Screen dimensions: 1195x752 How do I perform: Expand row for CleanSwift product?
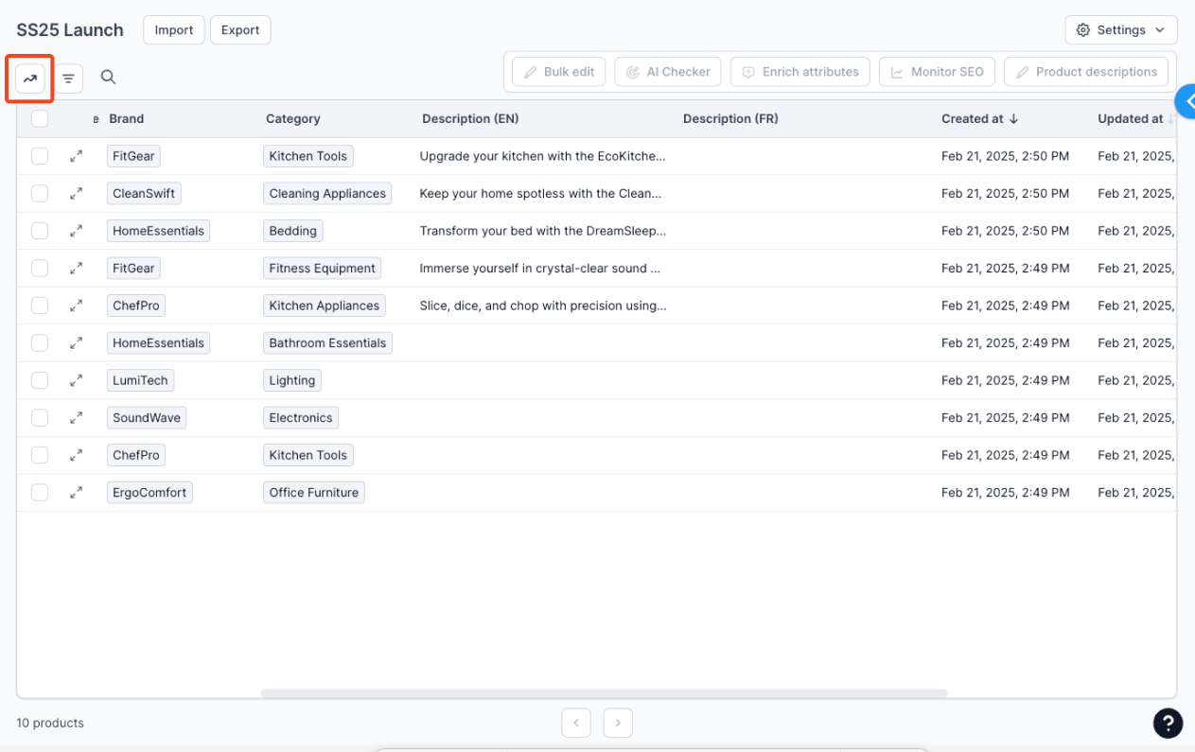point(76,193)
